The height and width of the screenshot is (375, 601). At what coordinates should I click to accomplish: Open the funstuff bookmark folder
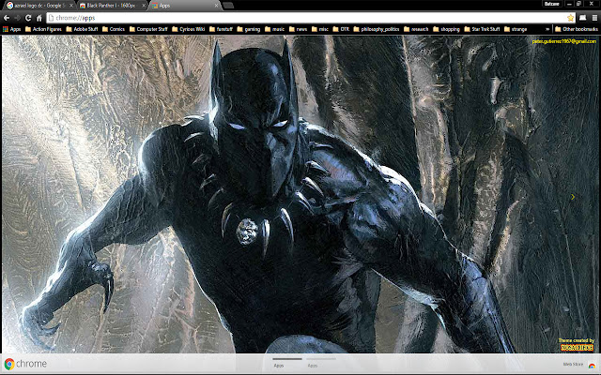[x=221, y=29]
